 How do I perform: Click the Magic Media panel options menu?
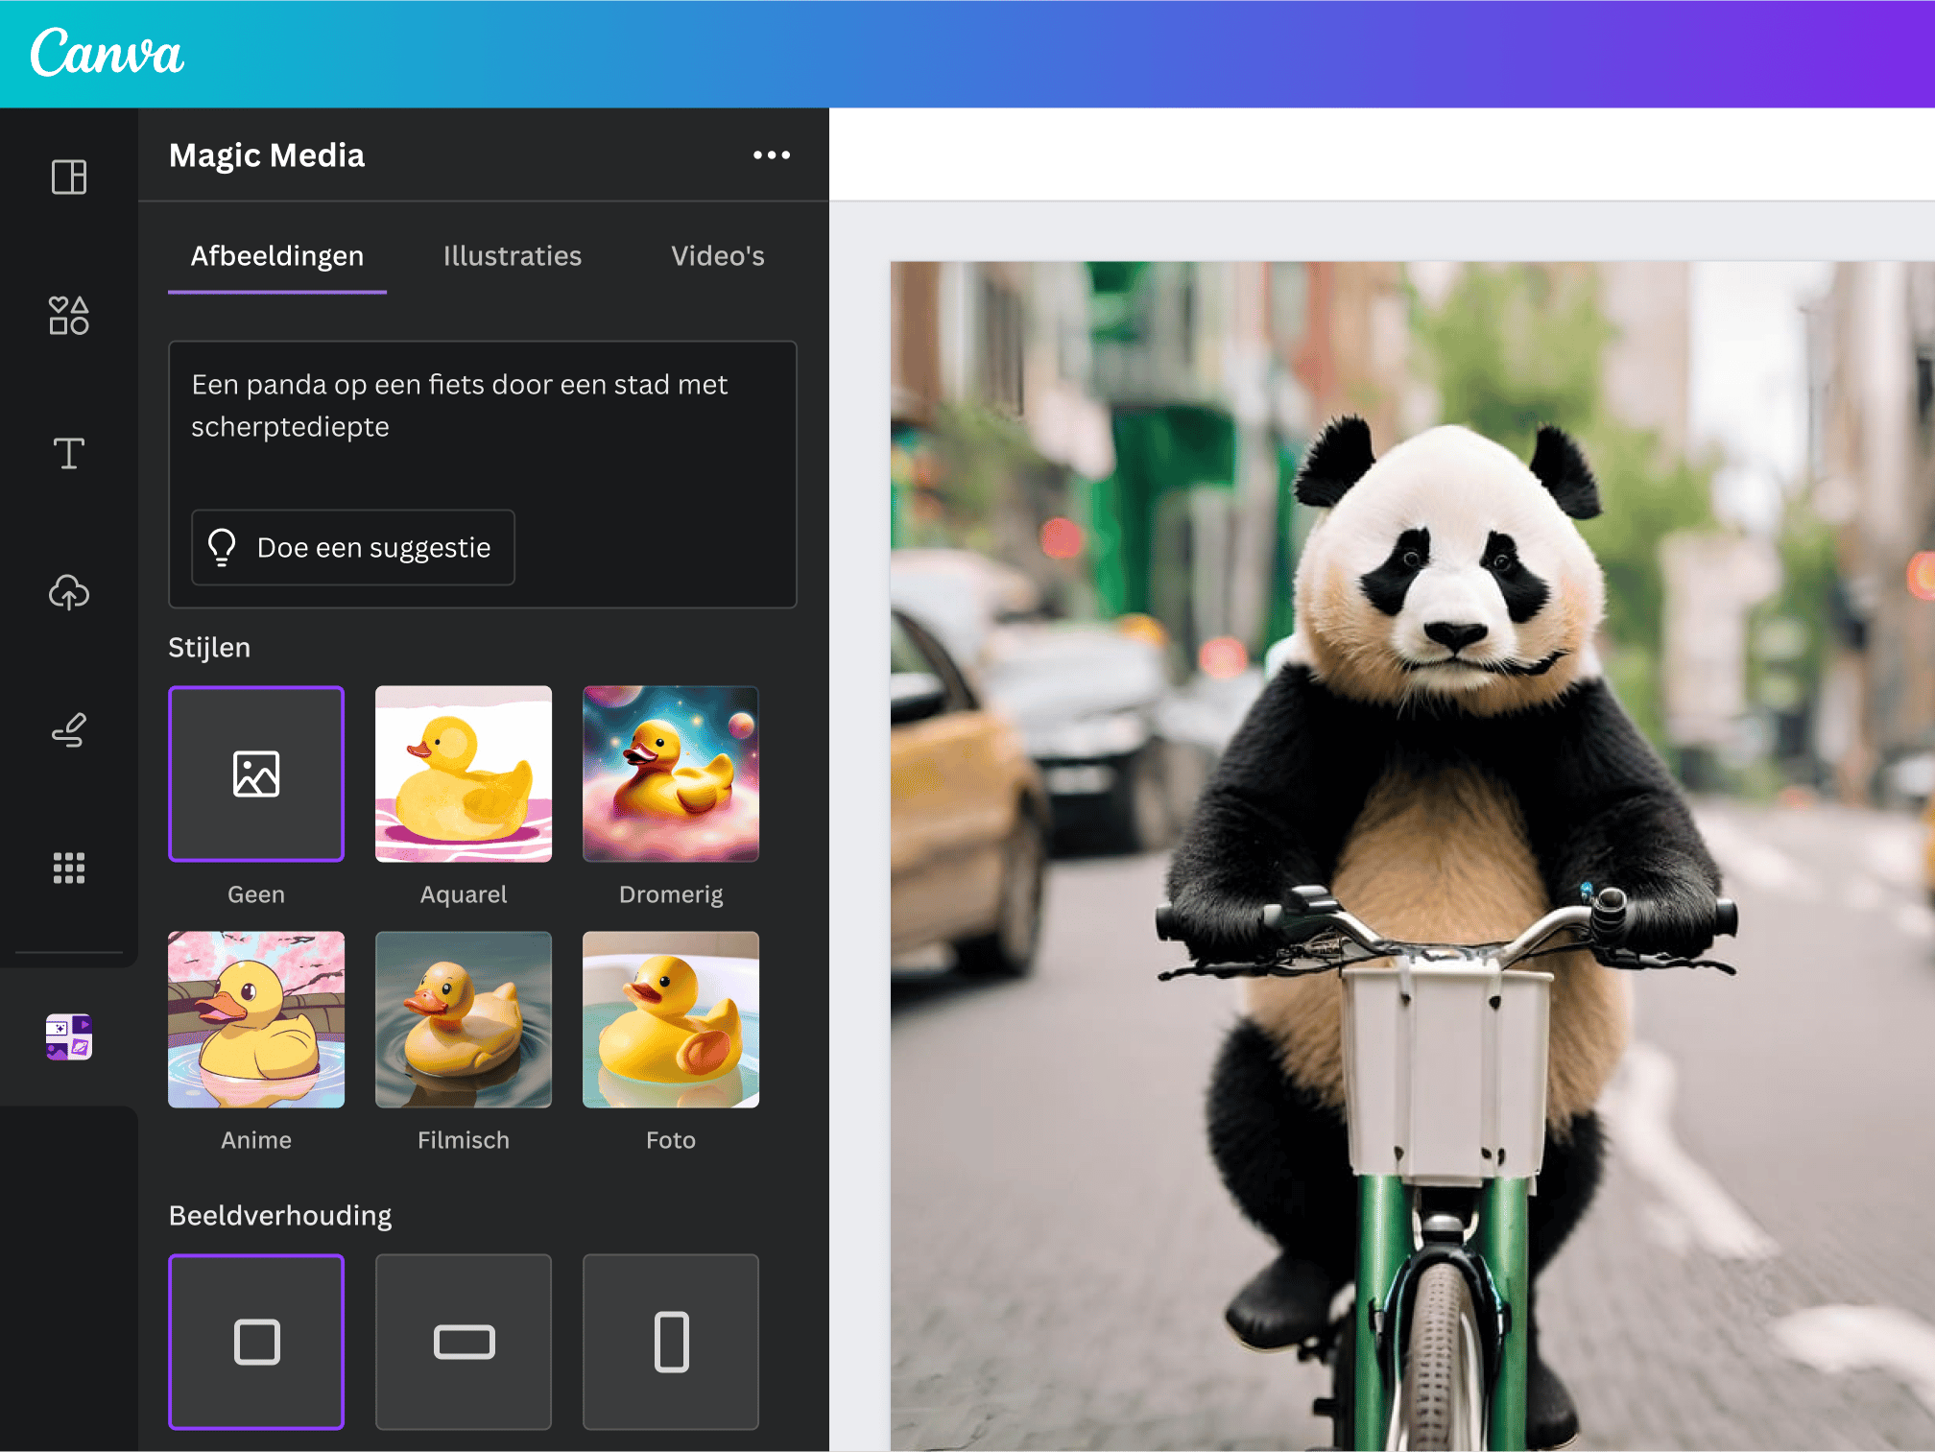coord(772,153)
